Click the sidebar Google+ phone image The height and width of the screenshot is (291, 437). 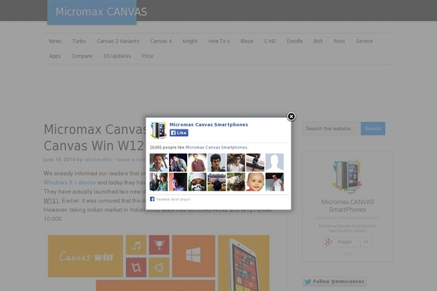coord(347,177)
